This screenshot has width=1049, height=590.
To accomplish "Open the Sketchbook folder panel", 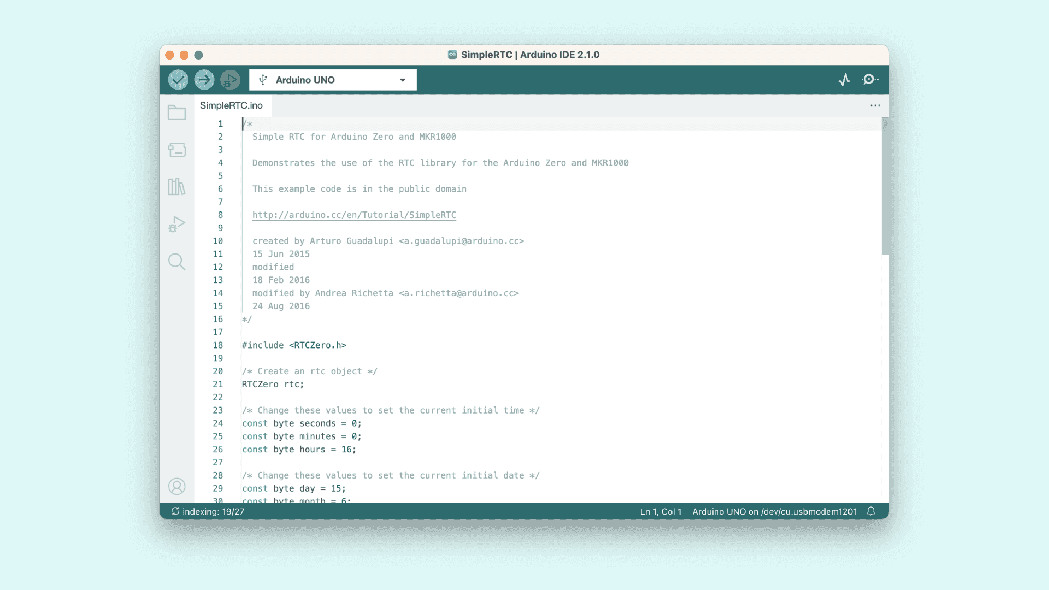I will click(176, 113).
